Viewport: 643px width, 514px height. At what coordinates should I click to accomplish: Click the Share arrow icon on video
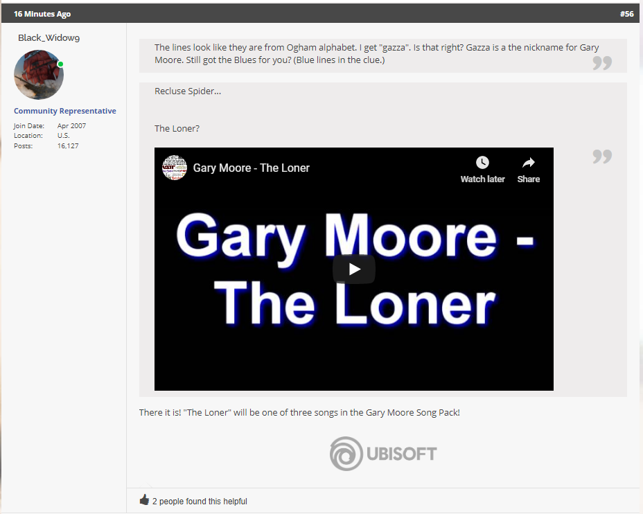pos(528,163)
